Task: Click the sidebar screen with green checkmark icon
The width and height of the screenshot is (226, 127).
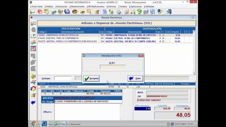Action: (33, 36)
